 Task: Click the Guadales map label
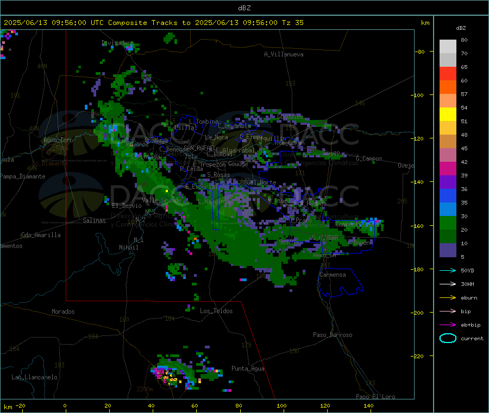tap(290, 117)
